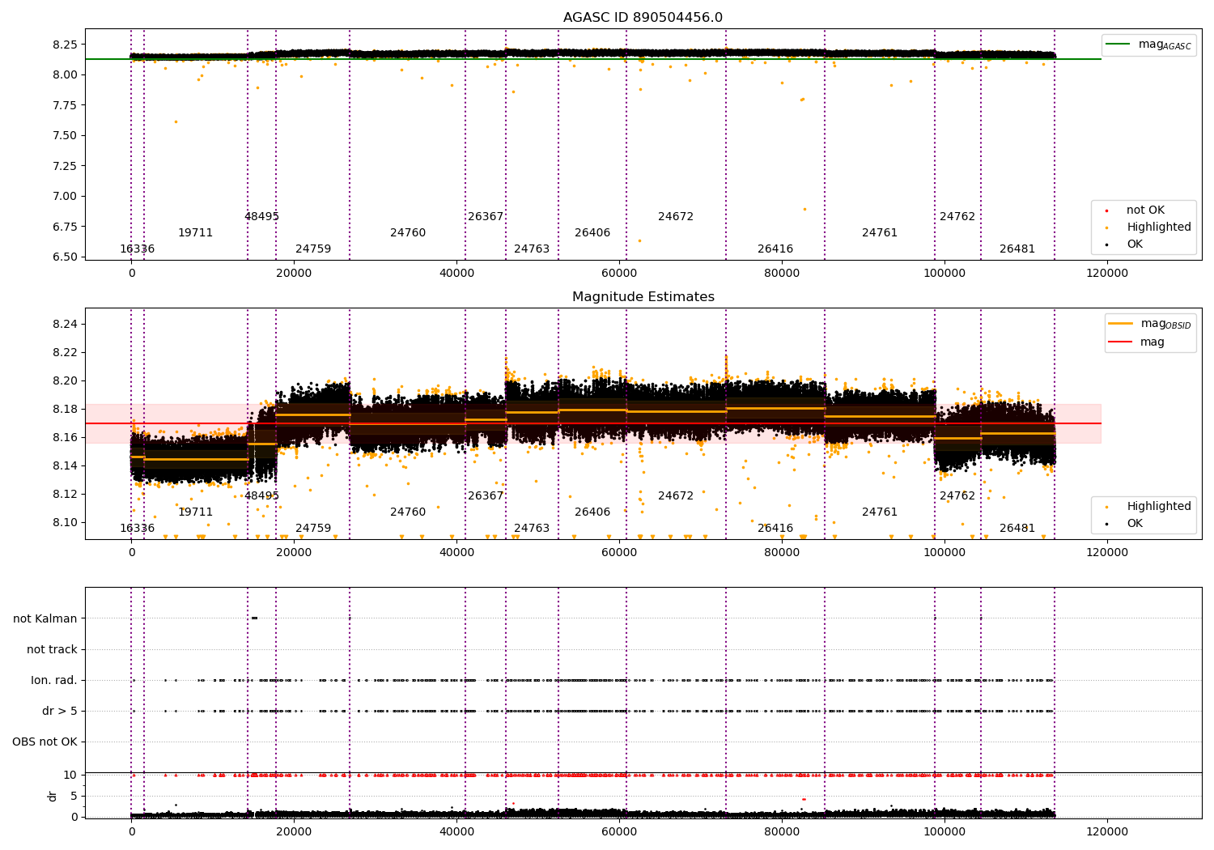
Task: Click 'Highlighted' legend entry in top panel
Action: [1158, 227]
